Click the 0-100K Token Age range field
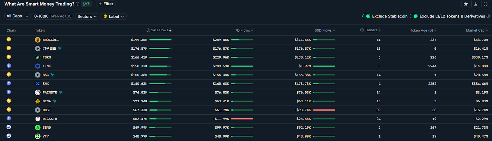This screenshot has height=141, width=492. point(53,16)
